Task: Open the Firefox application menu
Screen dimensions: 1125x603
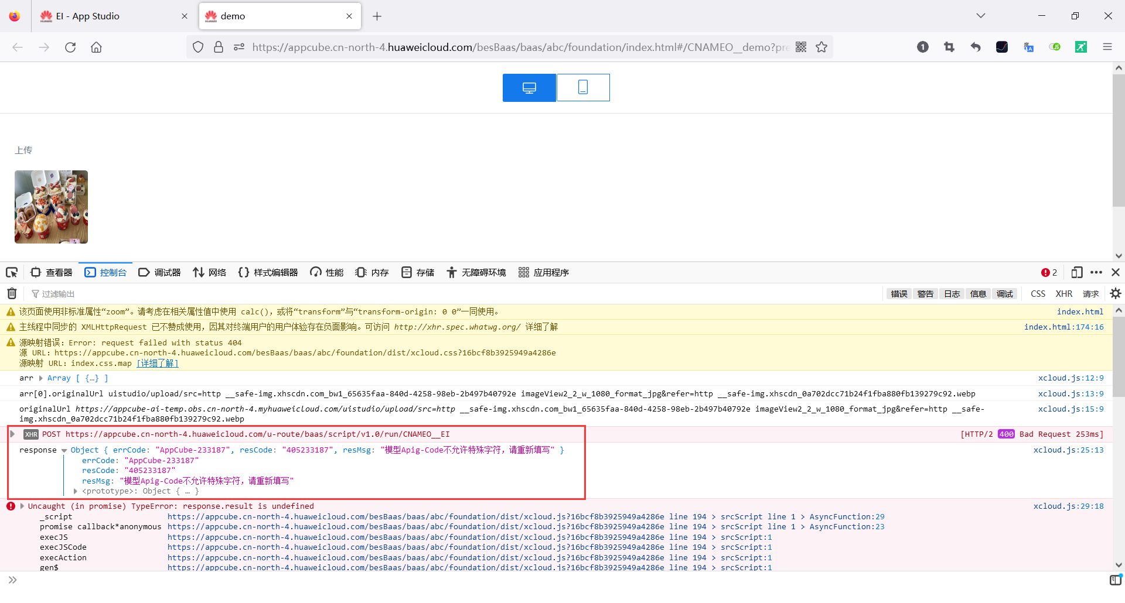Action: (x=1107, y=47)
